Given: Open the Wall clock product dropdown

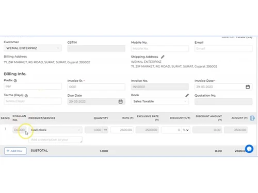Looking at the screenshot, I should [55, 130].
